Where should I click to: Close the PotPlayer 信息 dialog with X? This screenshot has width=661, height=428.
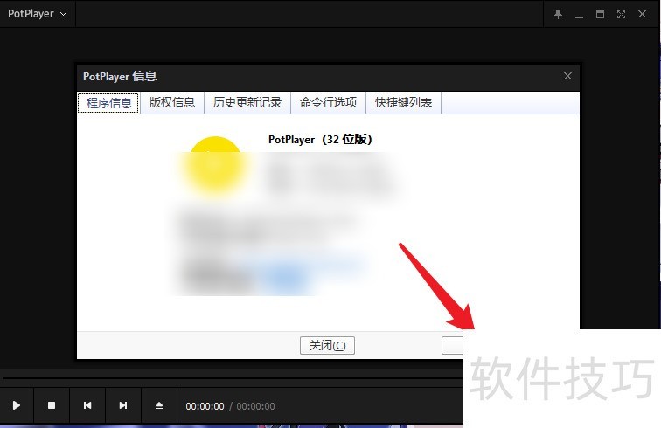567,76
